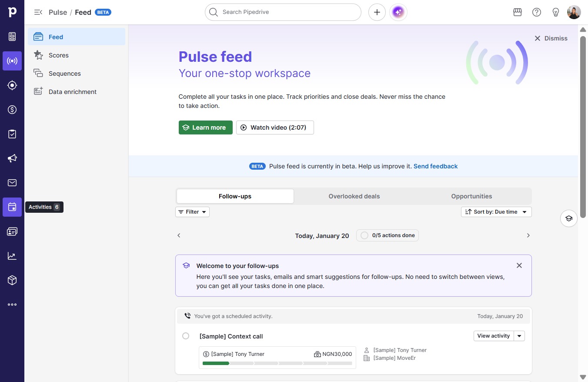588x382 pixels.
Task: Click the BETA badge beside Feed title
Action: click(x=103, y=12)
